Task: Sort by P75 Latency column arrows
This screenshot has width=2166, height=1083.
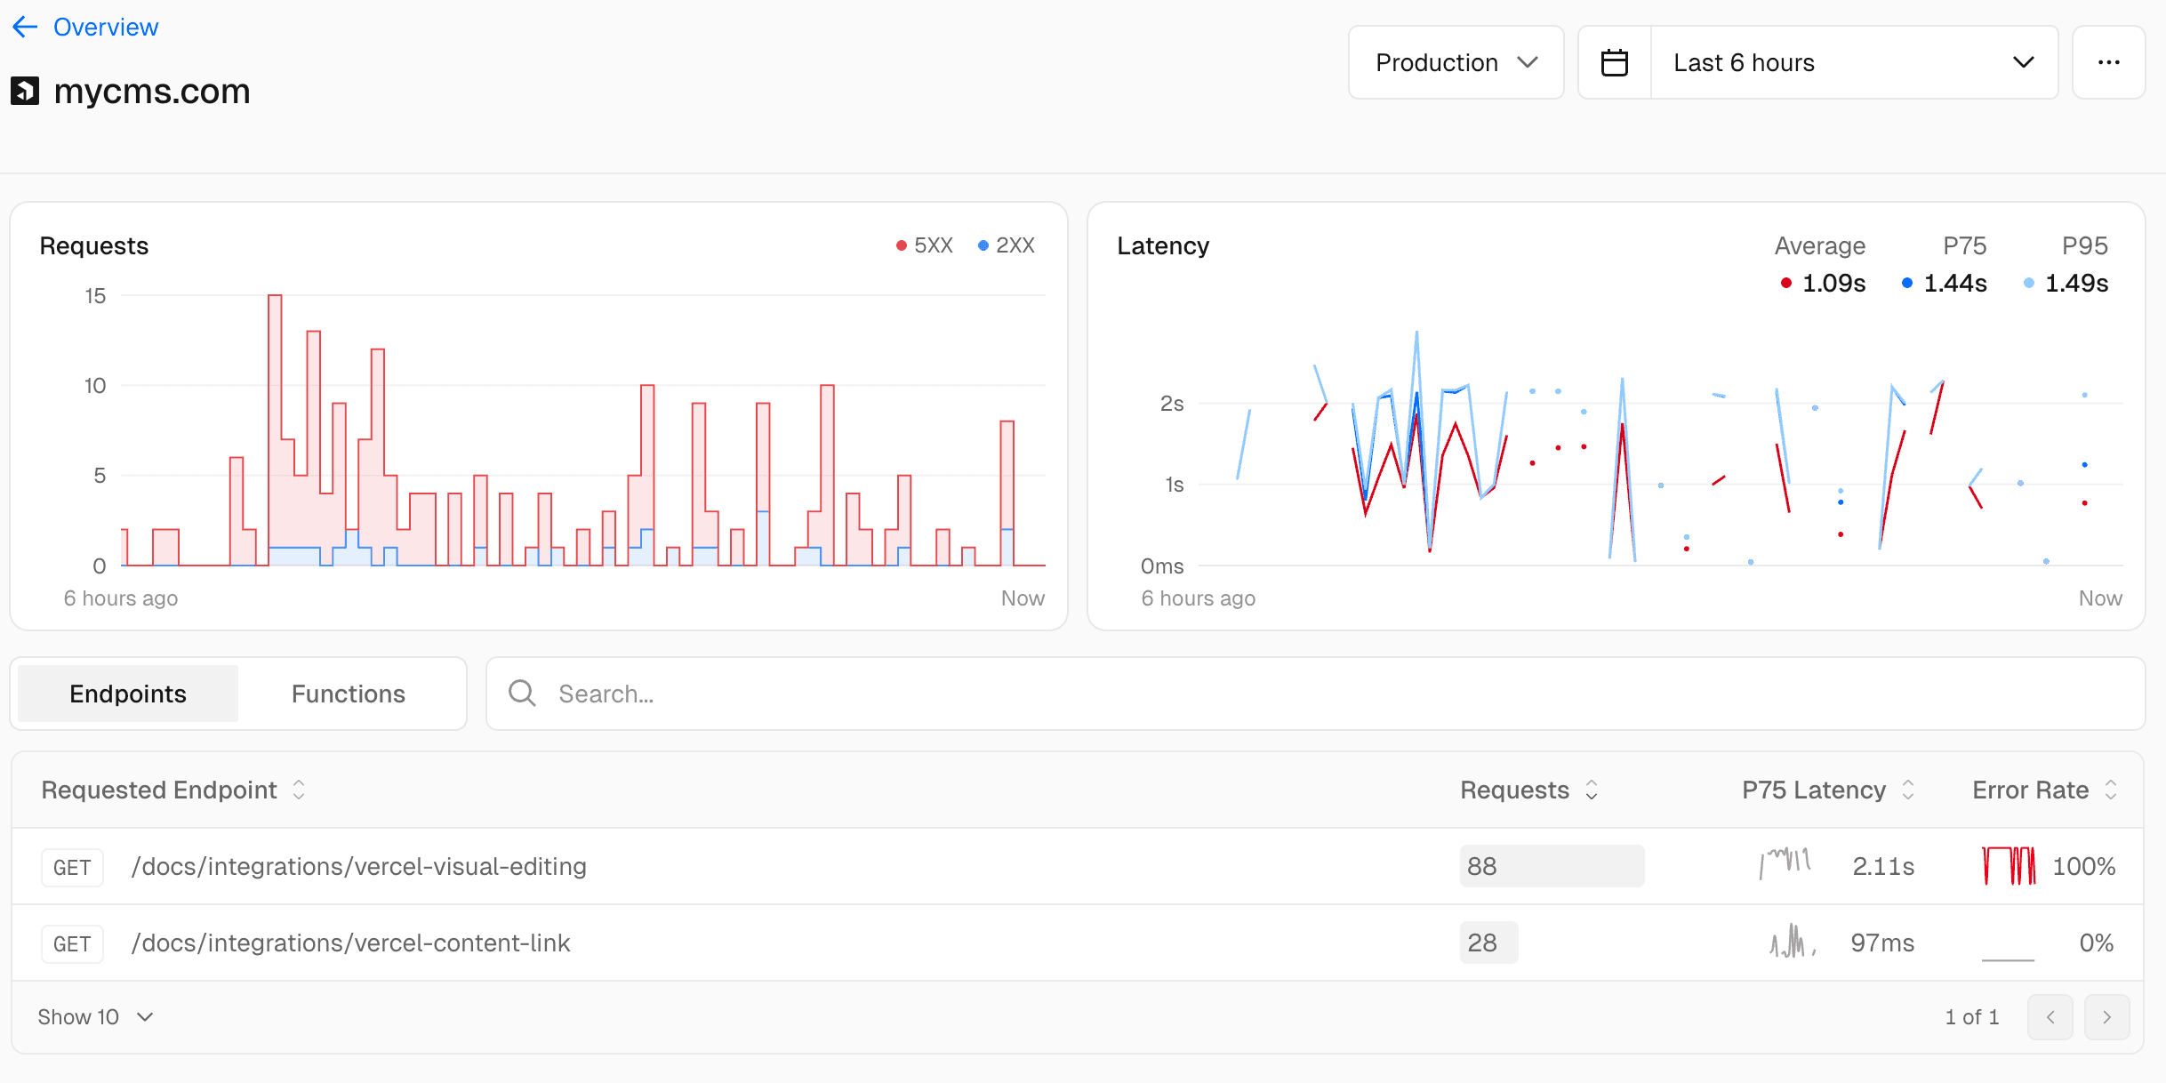Action: 1908,790
